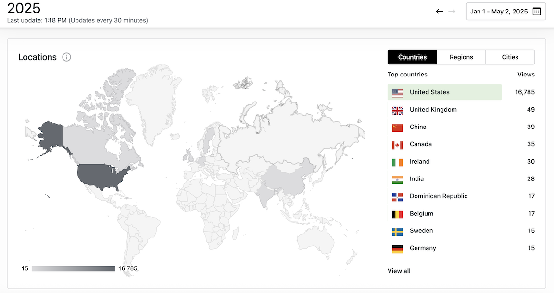Click the next date range arrow
The height and width of the screenshot is (293, 554).
452,12
